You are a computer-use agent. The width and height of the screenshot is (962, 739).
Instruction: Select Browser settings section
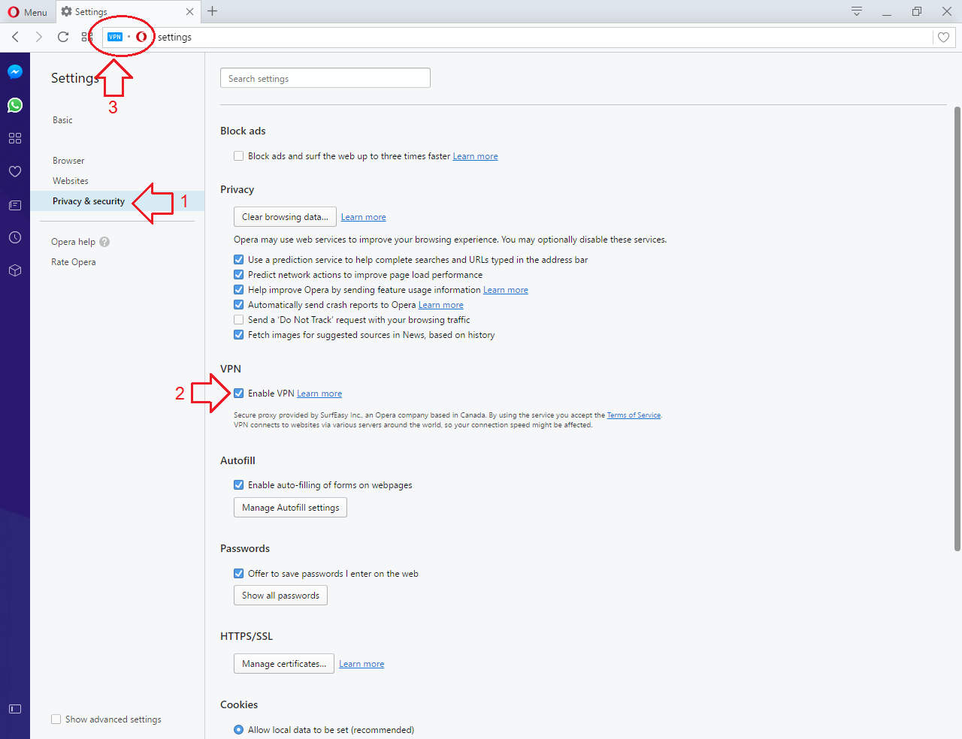68,161
